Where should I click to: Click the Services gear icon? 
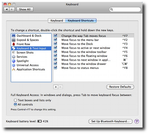(13, 57)
